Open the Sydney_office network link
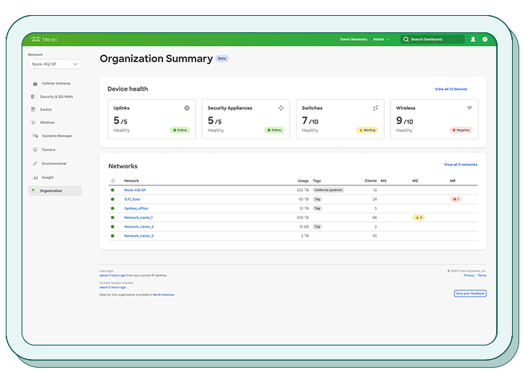This screenshot has width=525, height=385. coord(136,208)
